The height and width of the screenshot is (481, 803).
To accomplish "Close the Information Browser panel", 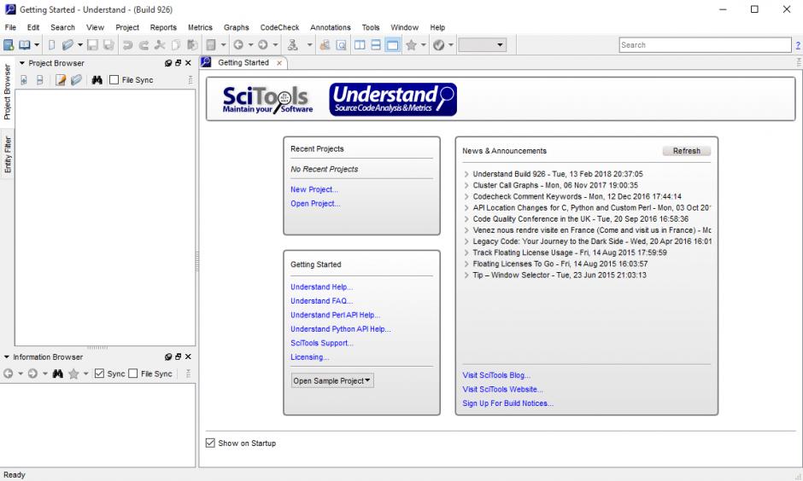I will 189,356.
